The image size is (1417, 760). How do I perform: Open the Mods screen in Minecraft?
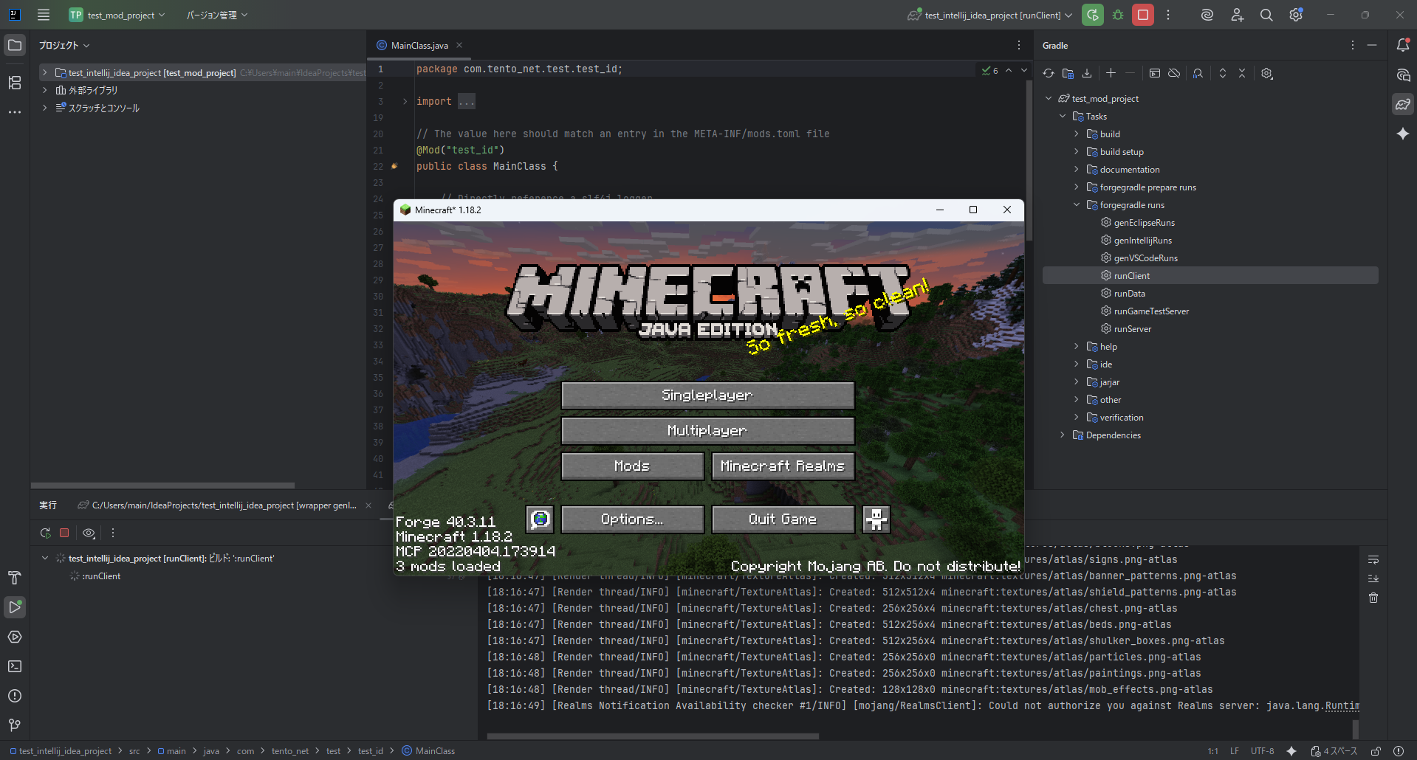pyautogui.click(x=632, y=466)
